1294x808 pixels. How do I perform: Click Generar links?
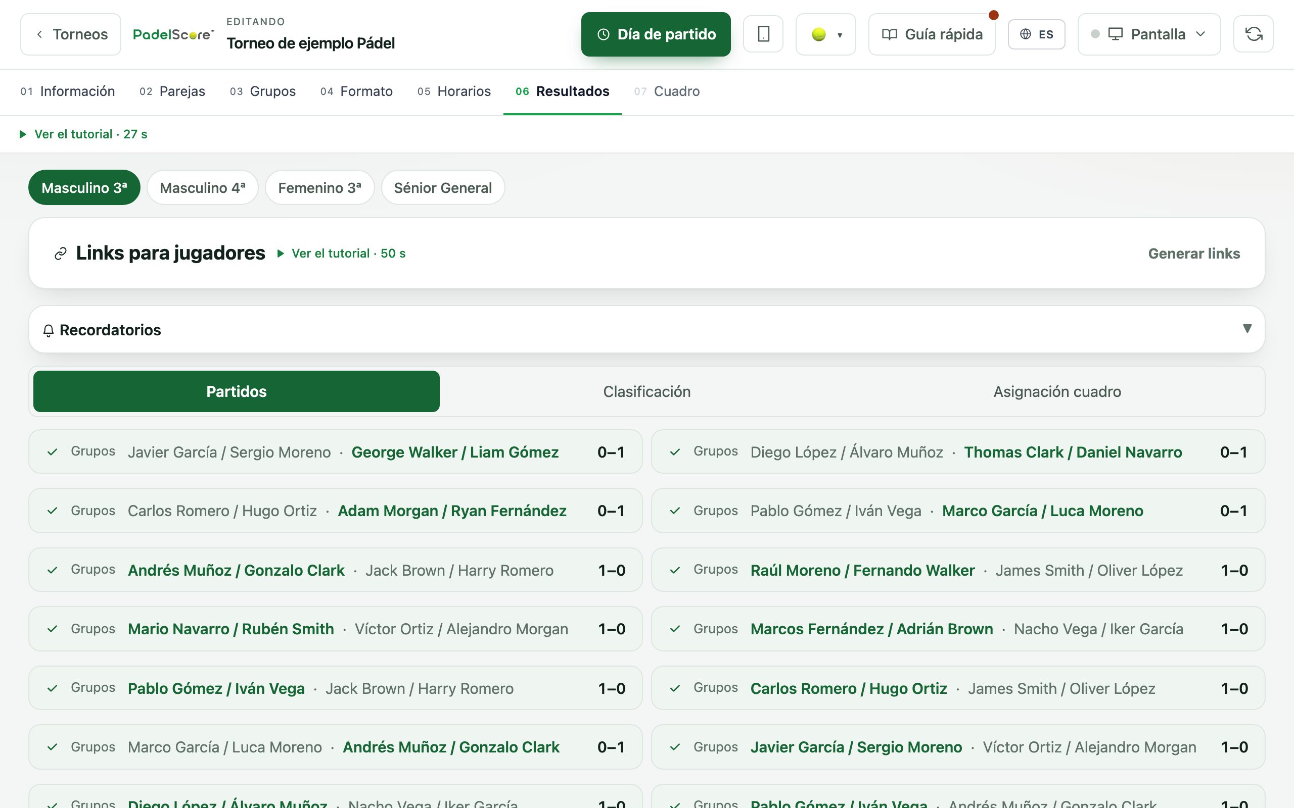1193,254
